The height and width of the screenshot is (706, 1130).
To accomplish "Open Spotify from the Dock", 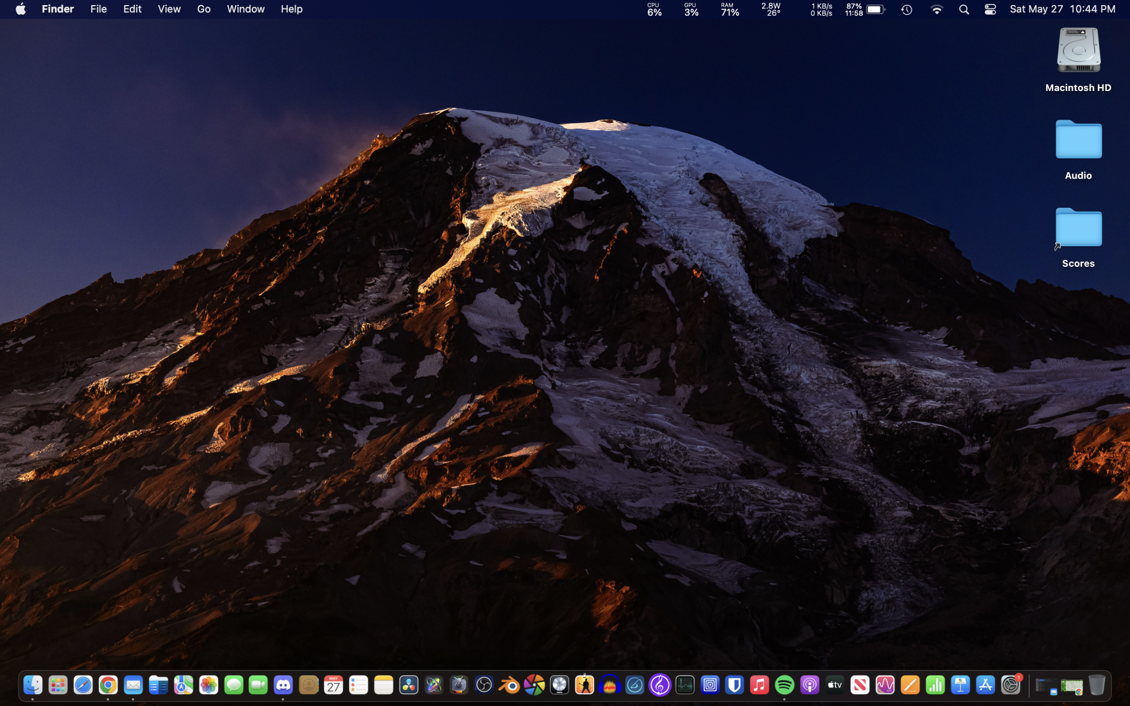I will [x=784, y=685].
